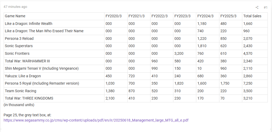
Task: Click the "Total War: THREE KINGDOMS" cell
Action: [x=54, y=98]
